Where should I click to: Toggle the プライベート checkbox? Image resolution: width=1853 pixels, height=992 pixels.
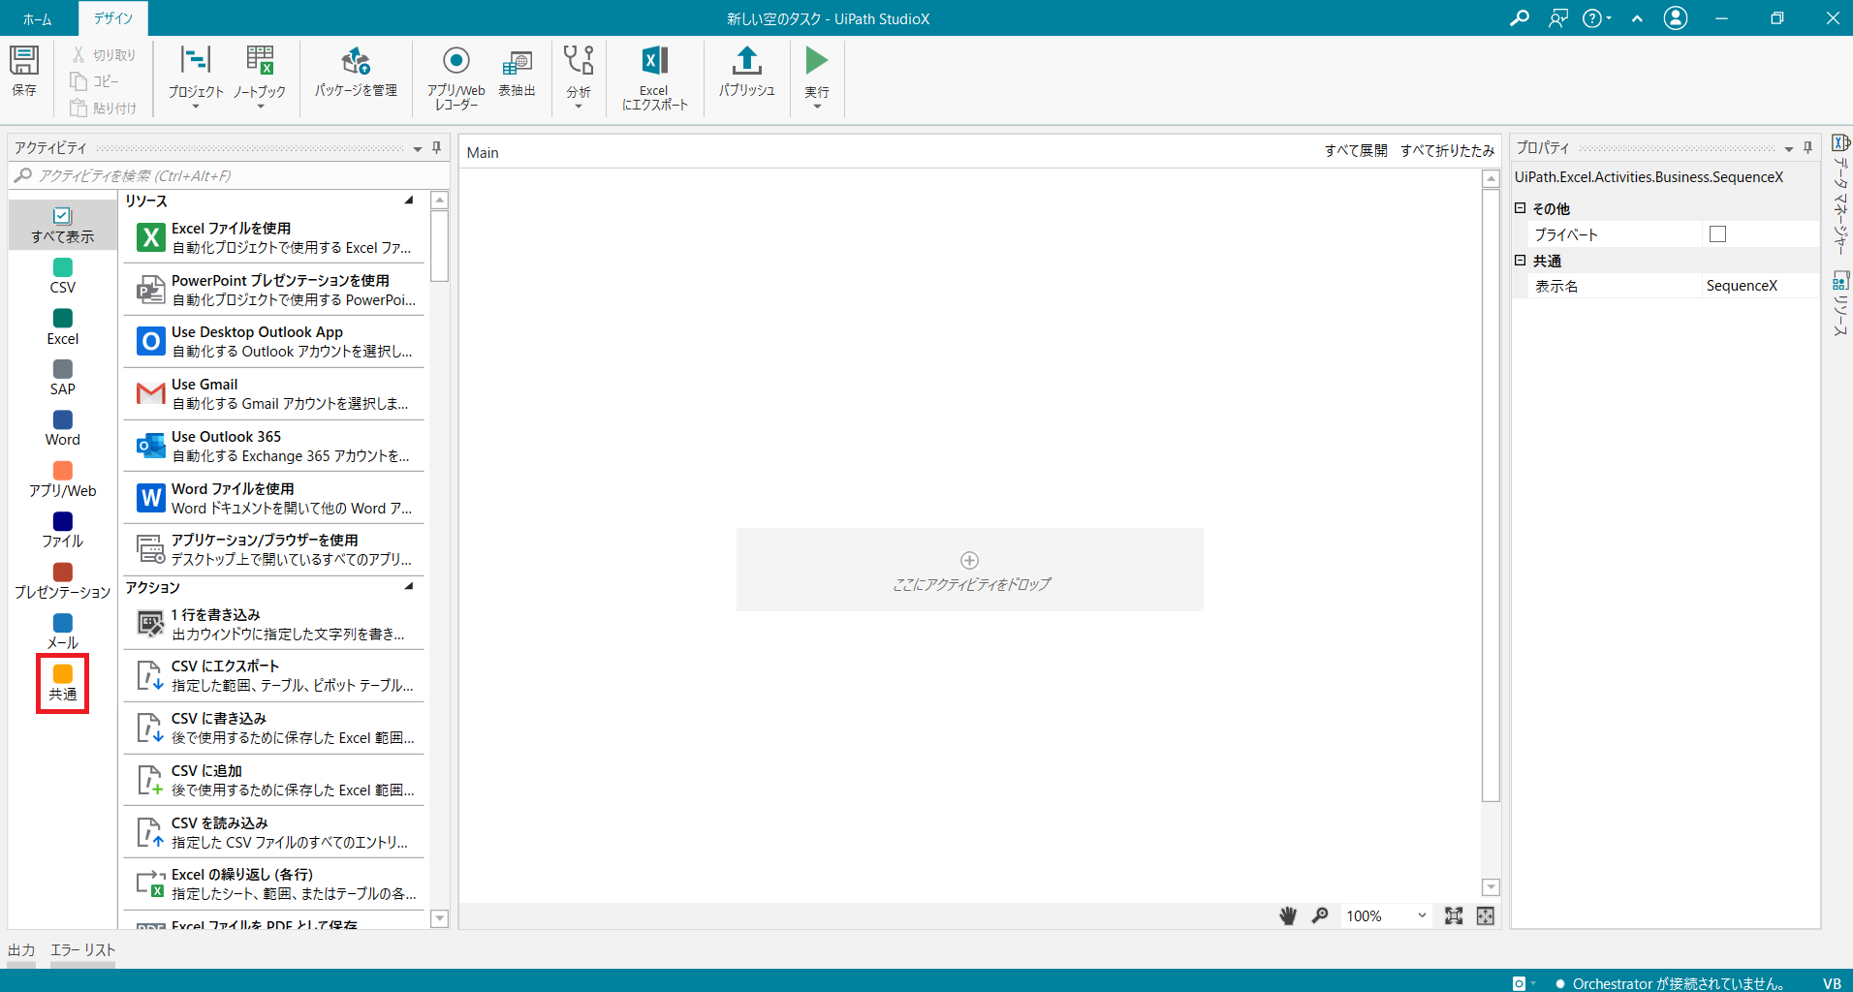[x=1717, y=233]
